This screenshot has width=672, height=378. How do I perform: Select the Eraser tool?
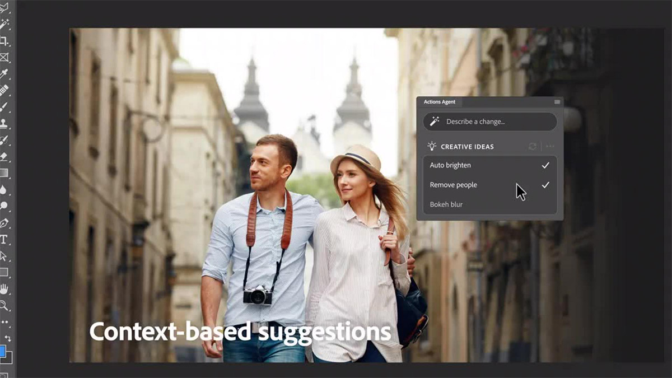[4, 156]
